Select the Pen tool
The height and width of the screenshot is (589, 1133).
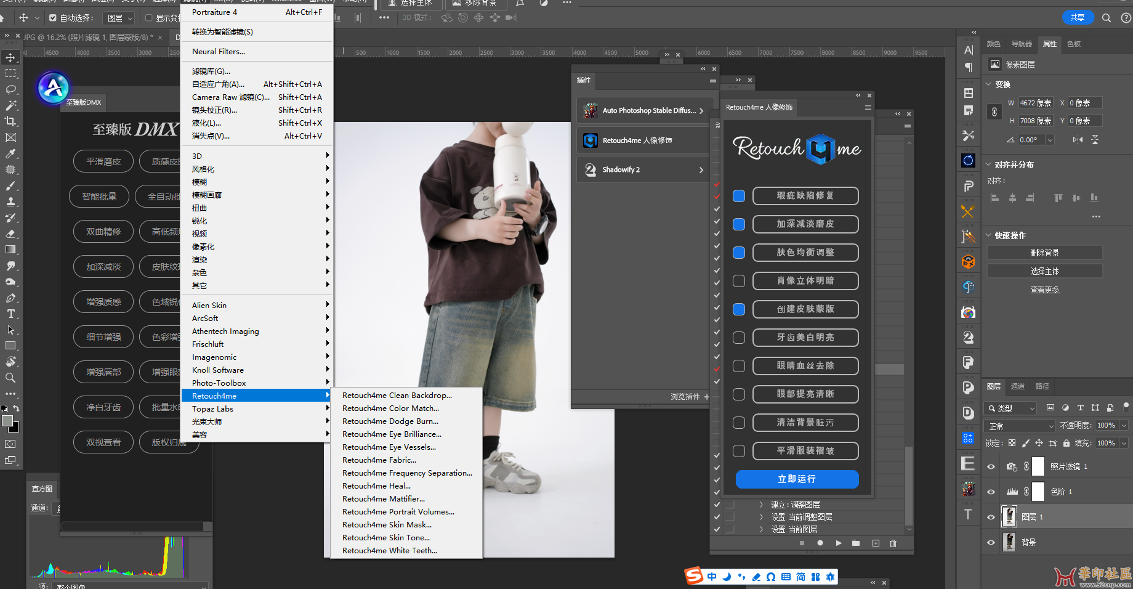[10, 298]
